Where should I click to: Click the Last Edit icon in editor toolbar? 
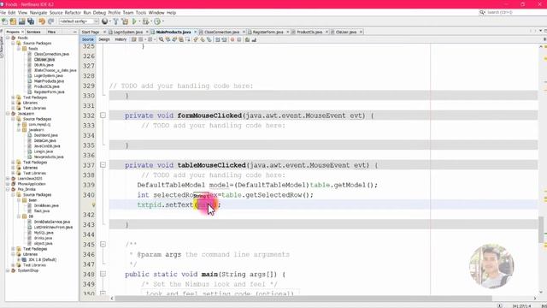click(x=133, y=39)
